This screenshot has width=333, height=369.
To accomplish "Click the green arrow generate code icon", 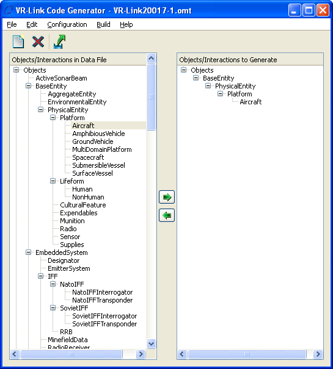I will 59,41.
